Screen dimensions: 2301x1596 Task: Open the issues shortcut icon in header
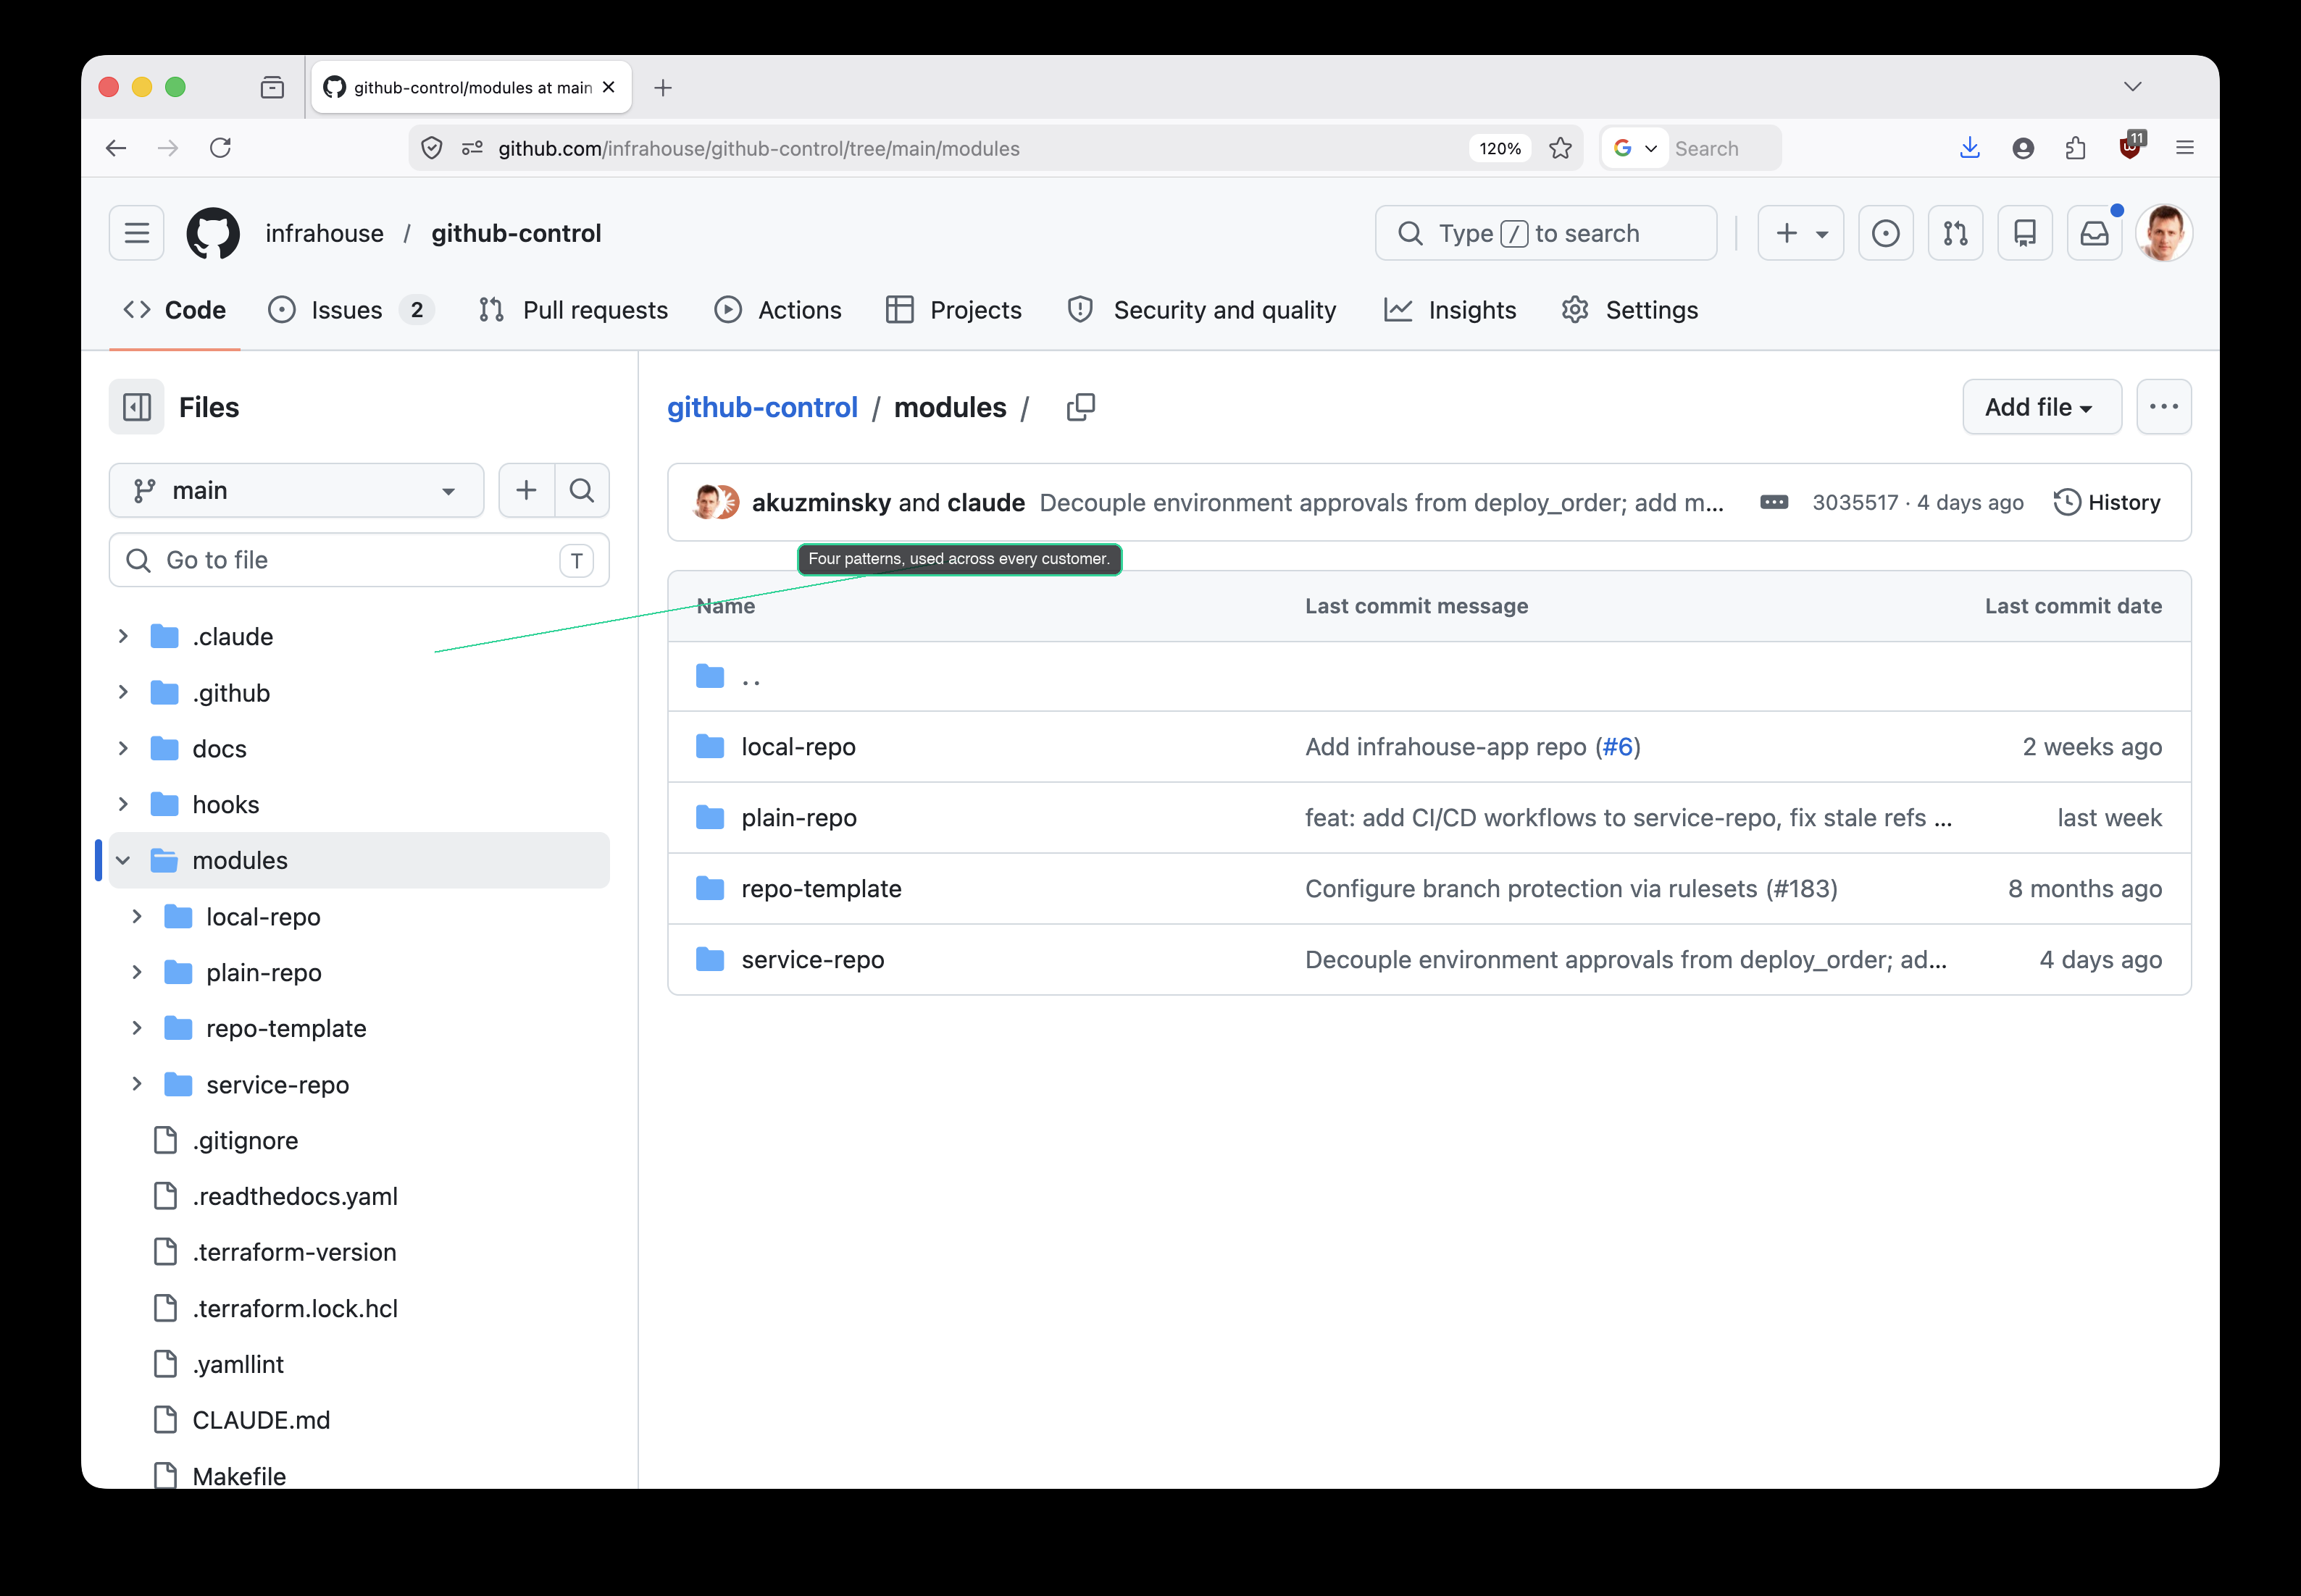(x=1885, y=233)
